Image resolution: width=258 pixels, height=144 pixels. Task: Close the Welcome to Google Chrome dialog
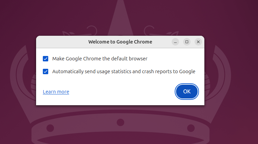pos(198,42)
